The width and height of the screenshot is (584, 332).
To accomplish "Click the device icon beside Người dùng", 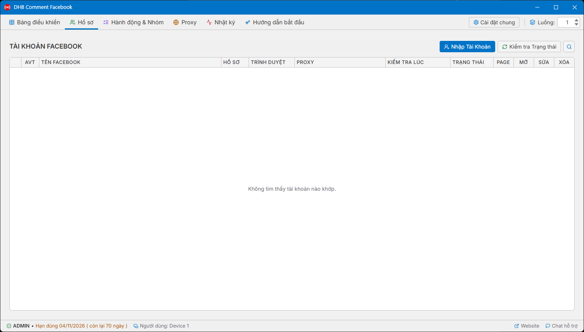I will [x=136, y=326].
